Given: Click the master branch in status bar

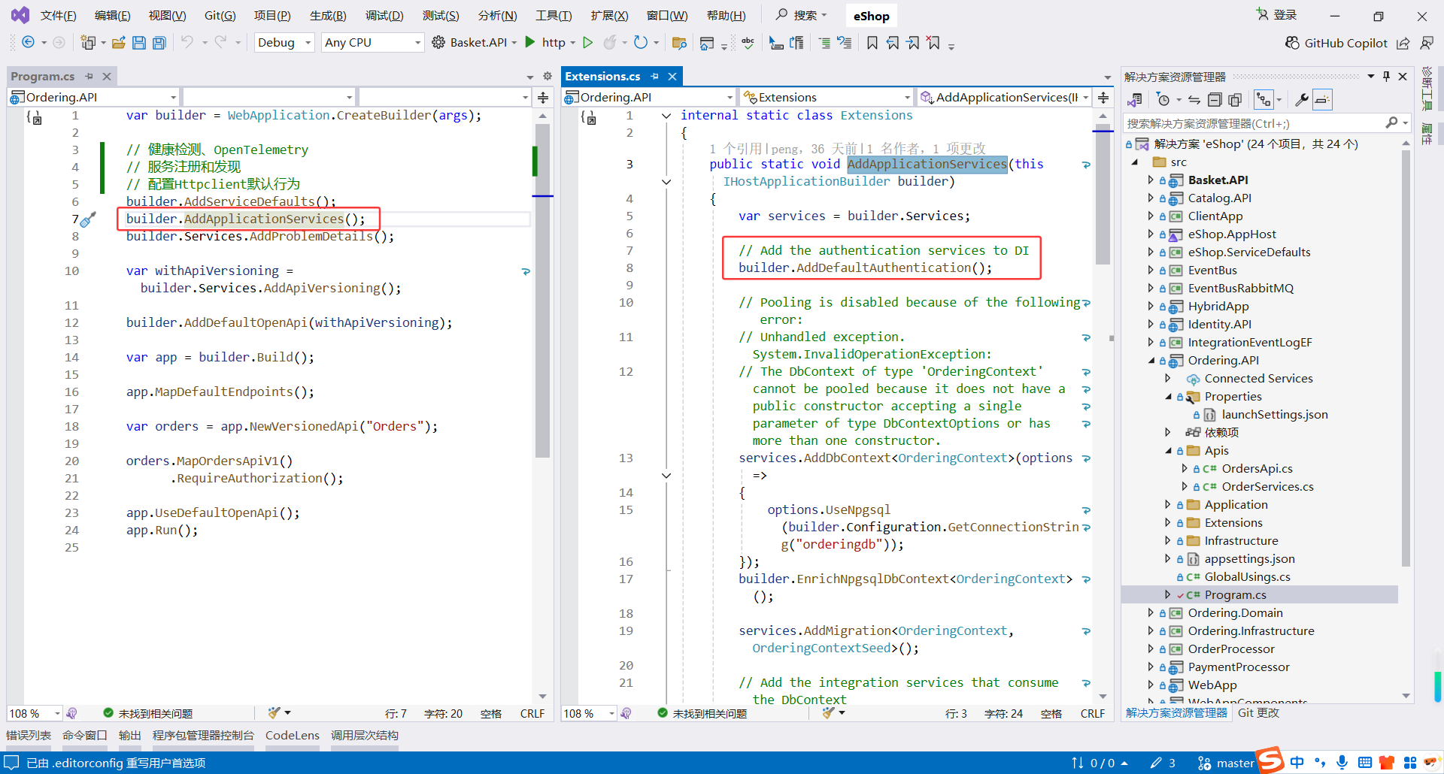Looking at the screenshot, I should coord(1227,763).
